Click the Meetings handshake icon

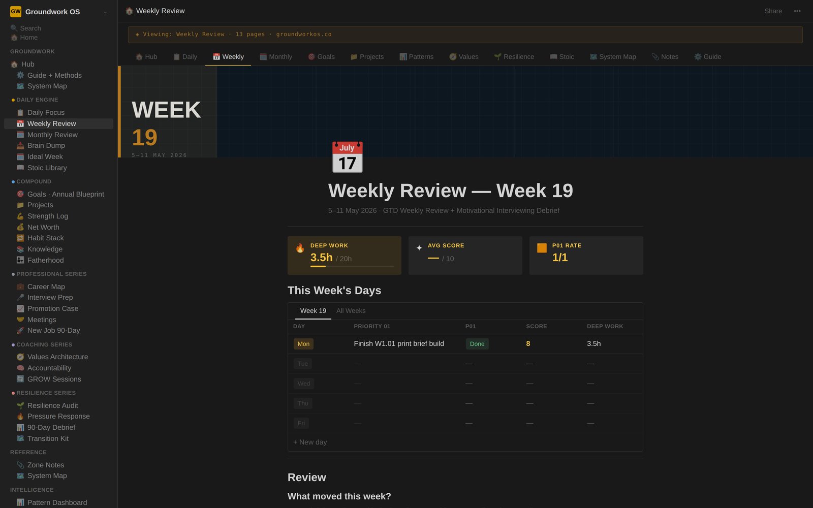point(20,320)
